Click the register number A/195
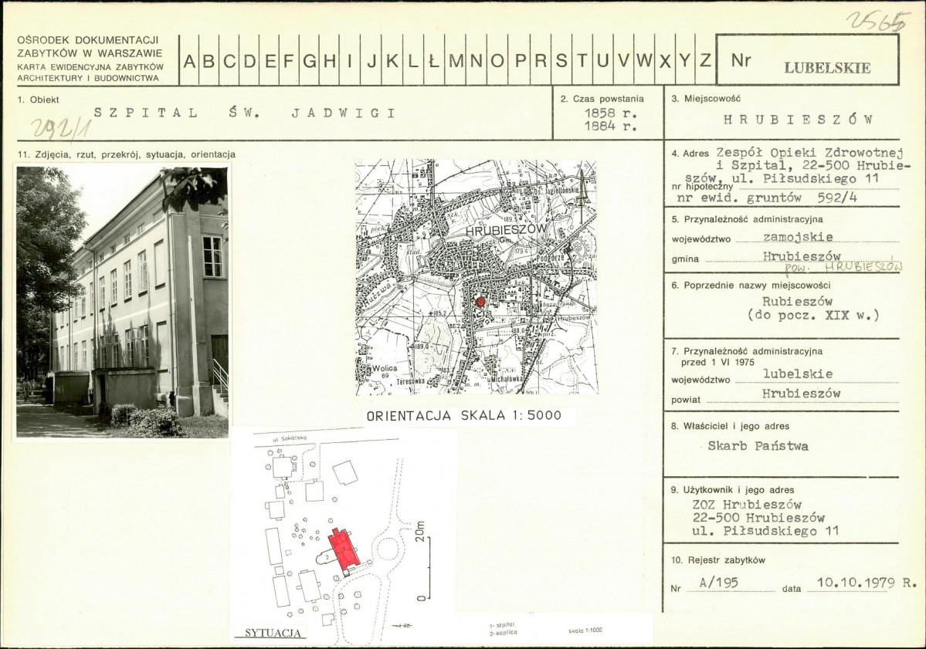This screenshot has width=926, height=649. pyautogui.click(x=719, y=583)
